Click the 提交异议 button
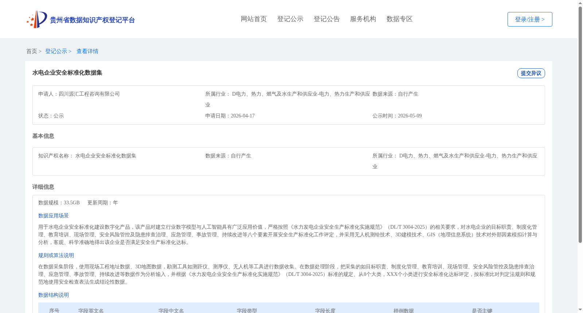The height and width of the screenshot is (313, 583). (x=531, y=73)
